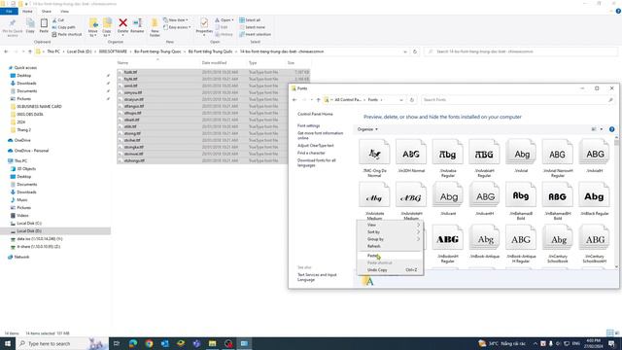Select OneDrive - Personal in navigation pane
Image resolution: width=622 pixels, height=350 pixels.
coord(31,151)
